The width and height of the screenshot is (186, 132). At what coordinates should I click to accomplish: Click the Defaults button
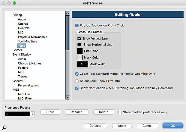(x=95, y=126)
